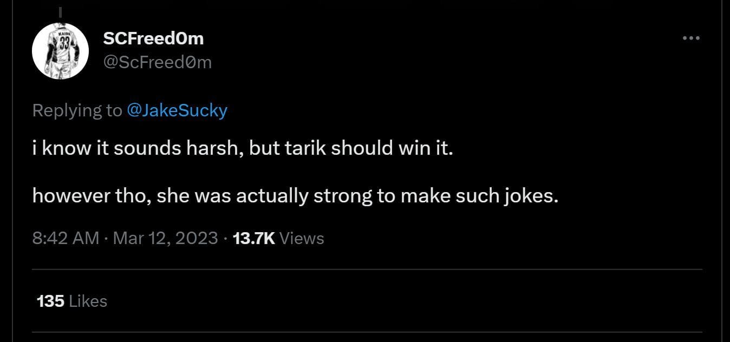Click the 13.7K view count number
Screen dimensions: 730x342
pos(253,238)
